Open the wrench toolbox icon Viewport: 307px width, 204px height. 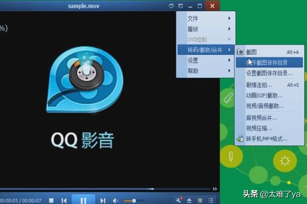coord(178,200)
